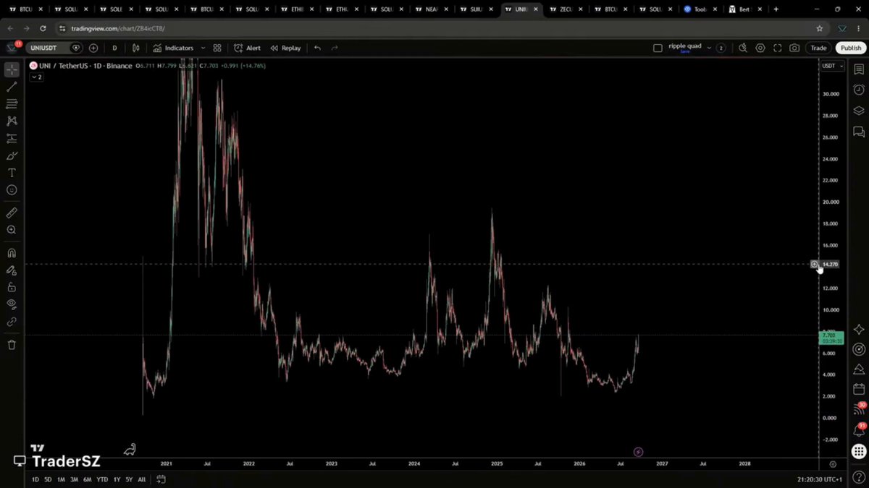Delete drawings with the trash icon
Screen dimensions: 869x488
pos(12,345)
